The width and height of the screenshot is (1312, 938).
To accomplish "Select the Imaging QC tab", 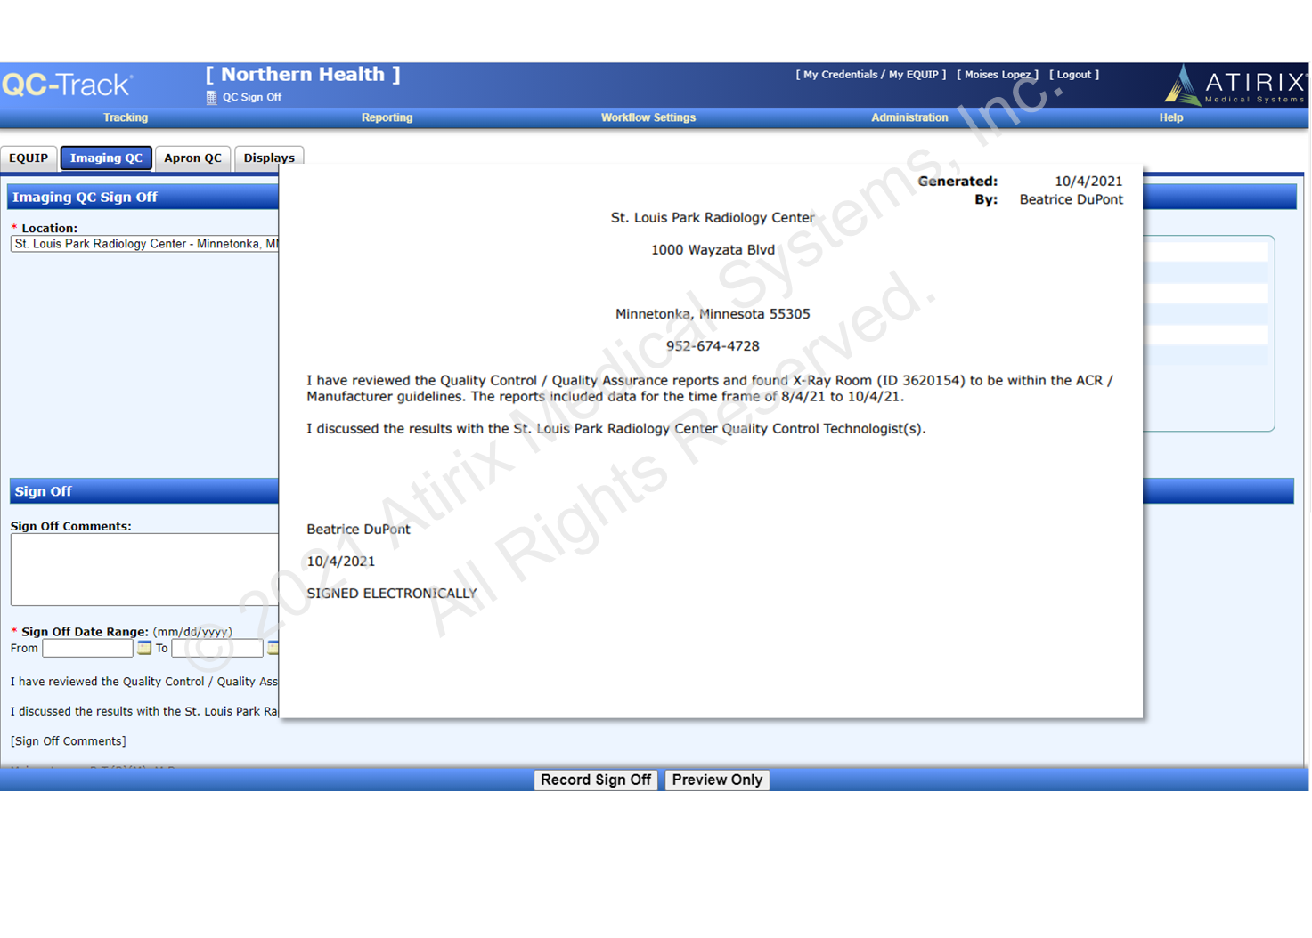I will click(106, 158).
